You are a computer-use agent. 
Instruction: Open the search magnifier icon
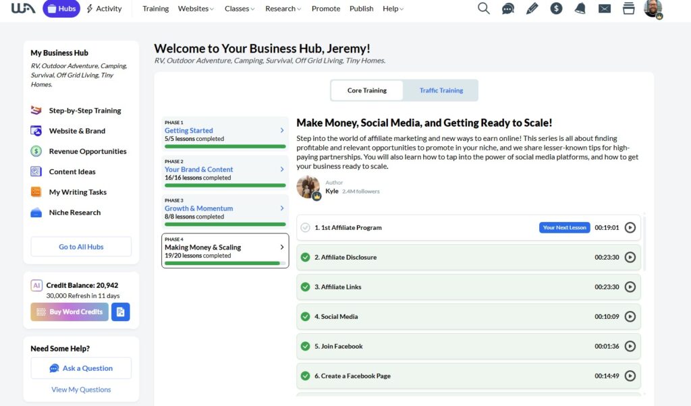(483, 8)
